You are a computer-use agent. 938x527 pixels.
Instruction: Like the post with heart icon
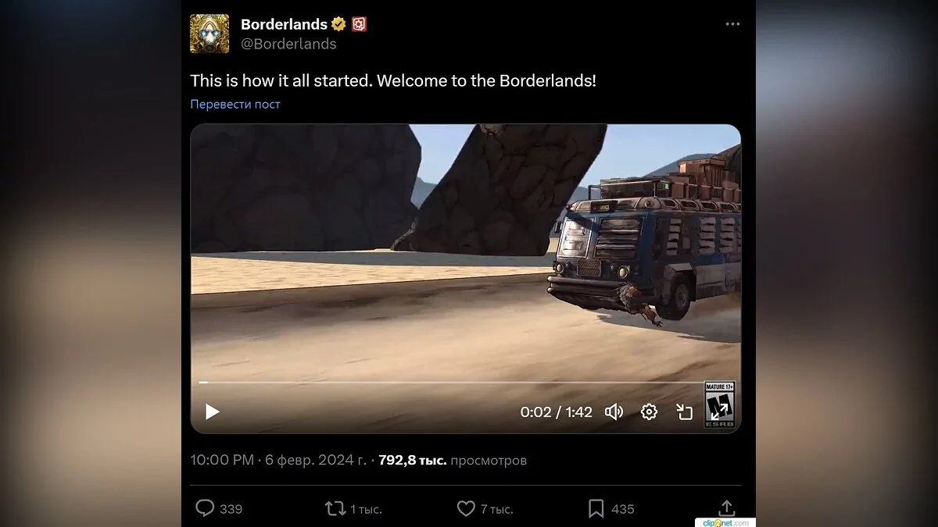[x=466, y=508]
